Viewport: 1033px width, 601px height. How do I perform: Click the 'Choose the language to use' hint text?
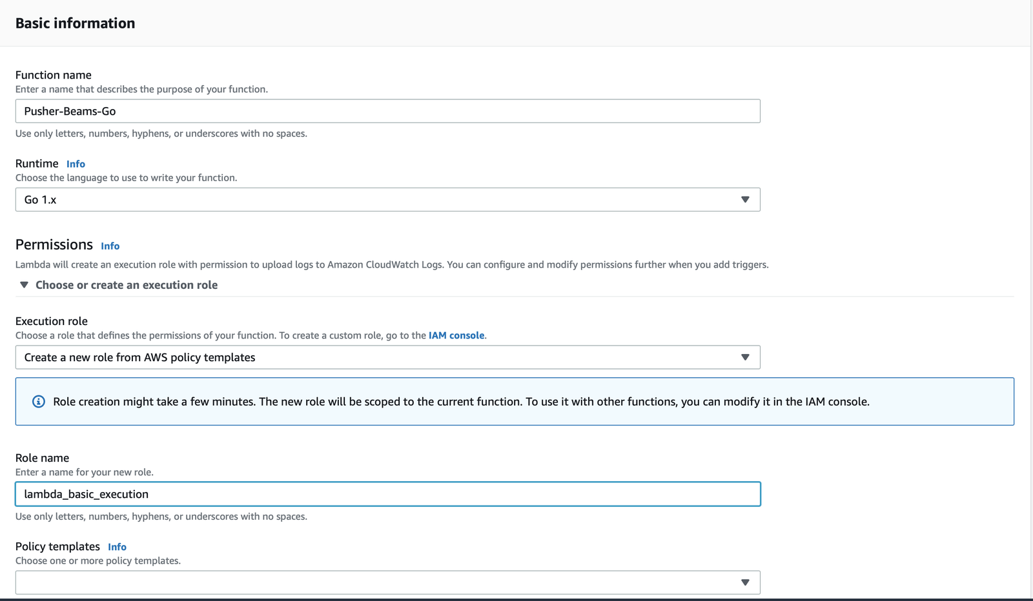tap(127, 178)
